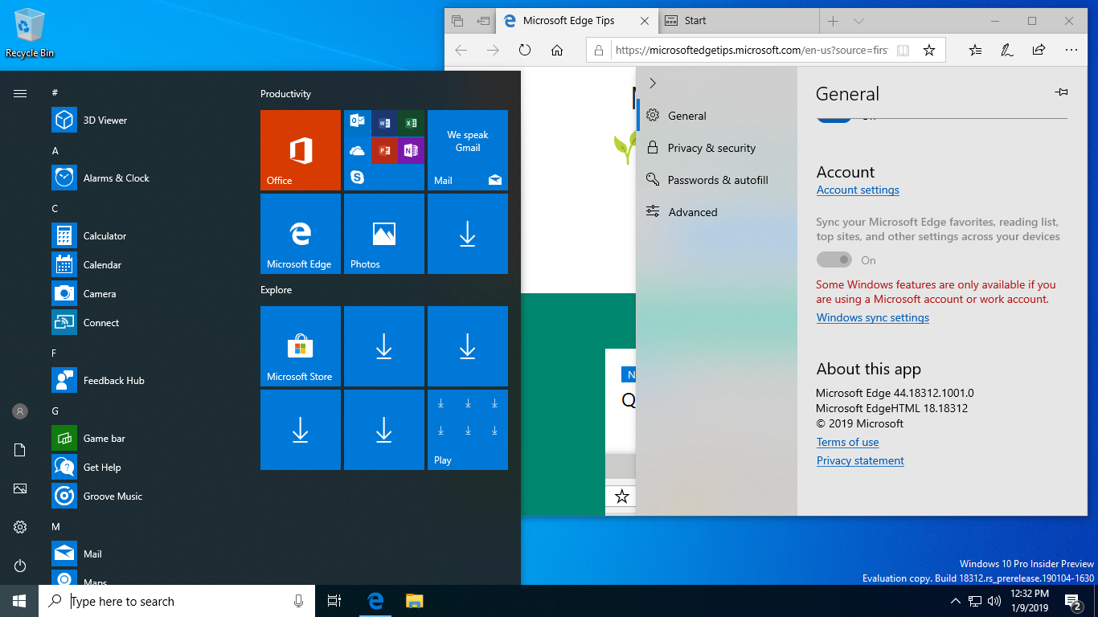1098x617 pixels.
Task: Pin the Edge settings pane
Action: [1061, 93]
